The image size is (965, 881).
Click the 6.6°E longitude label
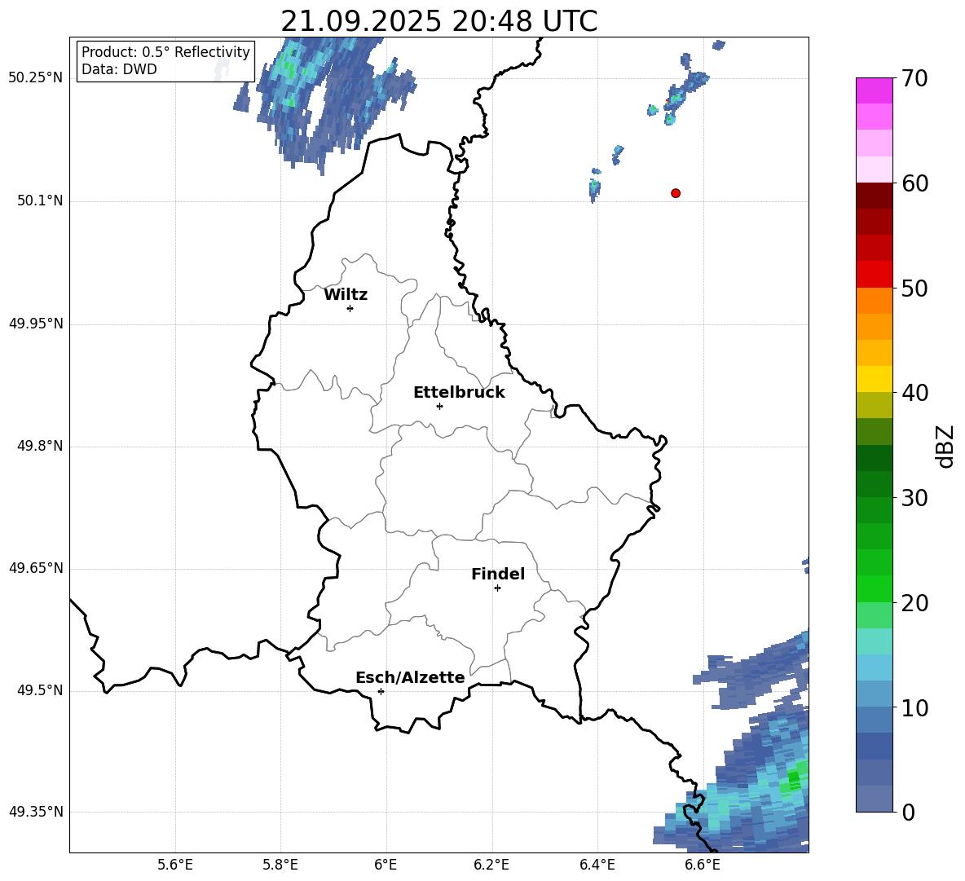click(703, 865)
